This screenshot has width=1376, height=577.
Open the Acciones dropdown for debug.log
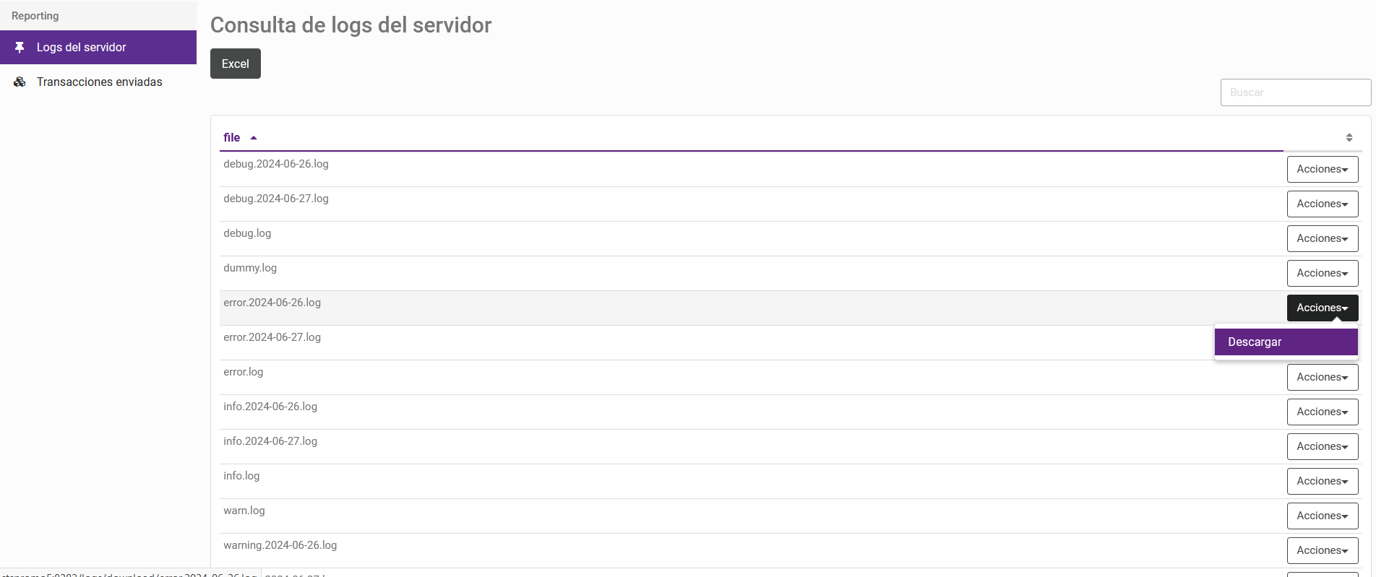(x=1322, y=239)
